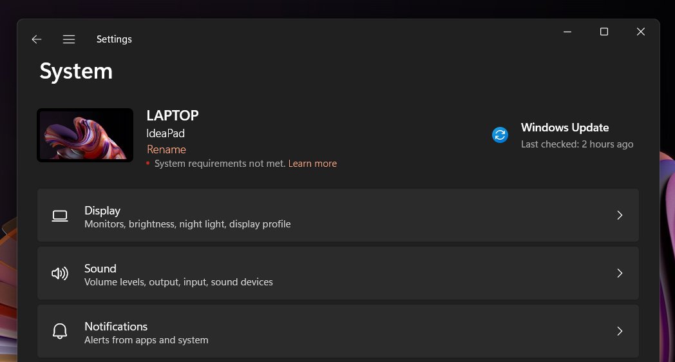The width and height of the screenshot is (675, 362).
Task: Expand Sound settings via its chevron
Action: (x=620, y=273)
